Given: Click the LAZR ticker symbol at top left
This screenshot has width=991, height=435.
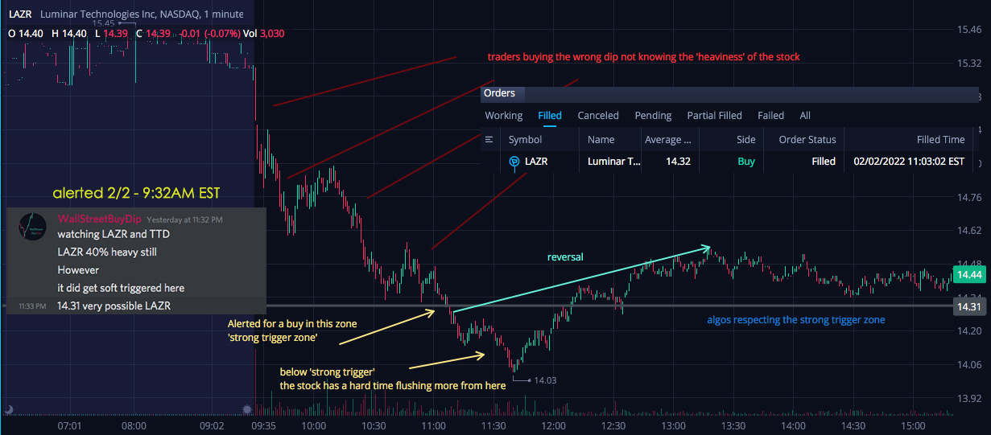Looking at the screenshot, I should pyautogui.click(x=20, y=14).
